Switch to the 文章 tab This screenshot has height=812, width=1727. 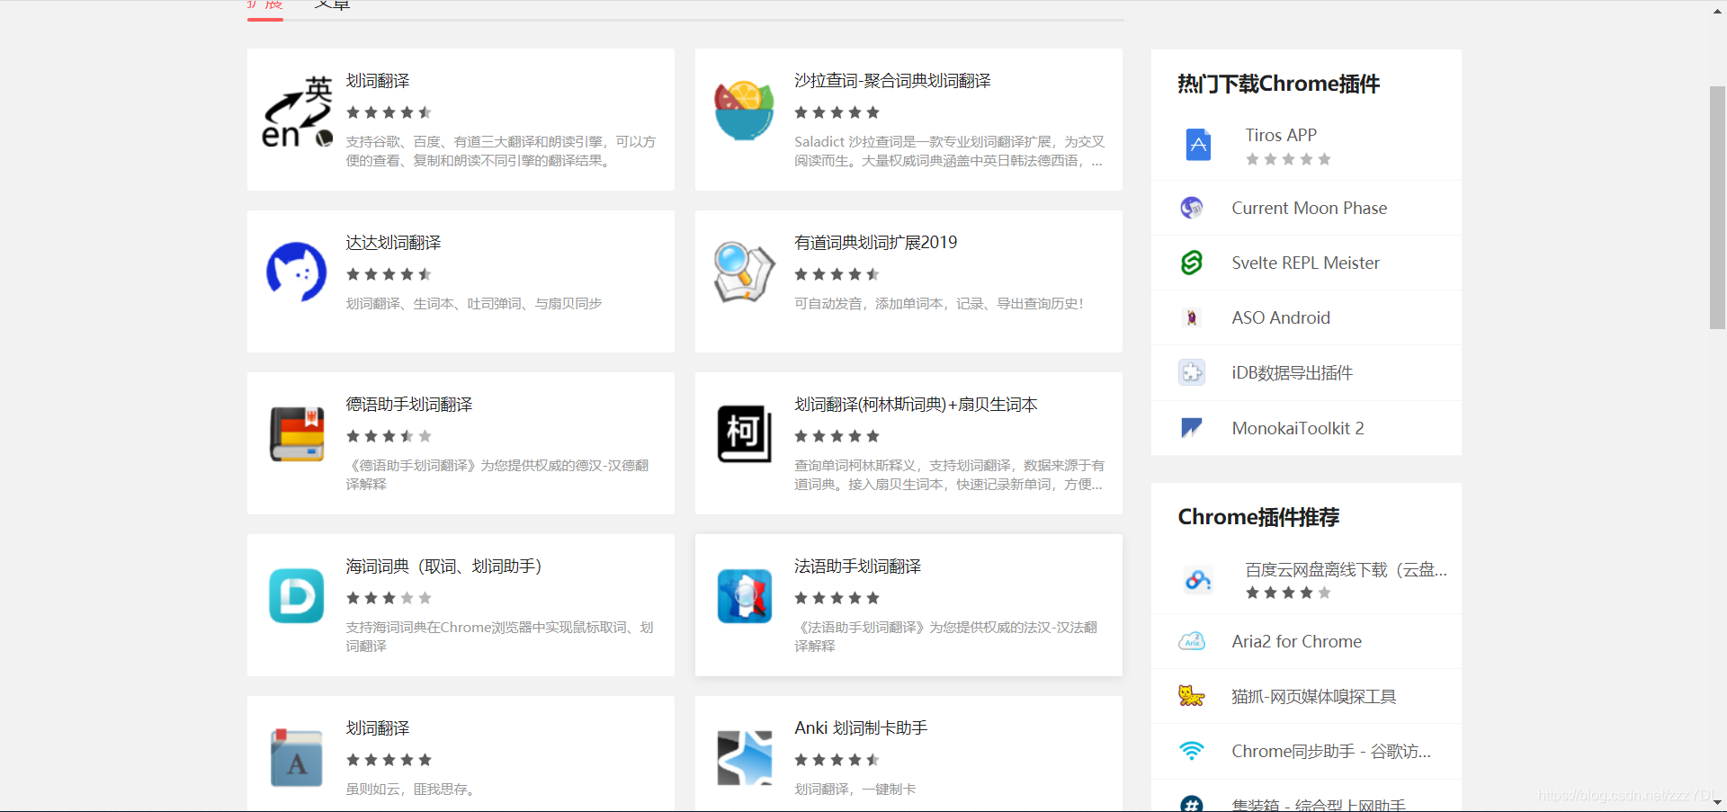(x=333, y=5)
